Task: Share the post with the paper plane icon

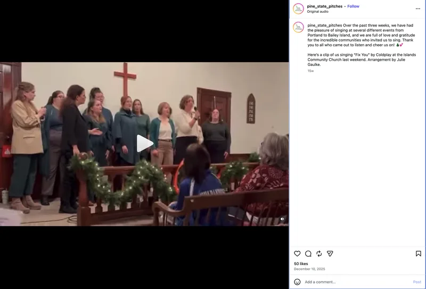Action: click(330, 253)
